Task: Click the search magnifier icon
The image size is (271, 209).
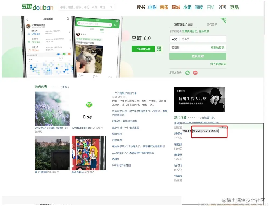Action: 111,8
